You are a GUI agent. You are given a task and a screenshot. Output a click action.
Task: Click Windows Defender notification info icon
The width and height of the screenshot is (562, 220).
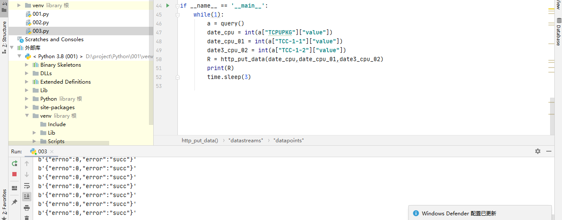[x=416, y=213]
